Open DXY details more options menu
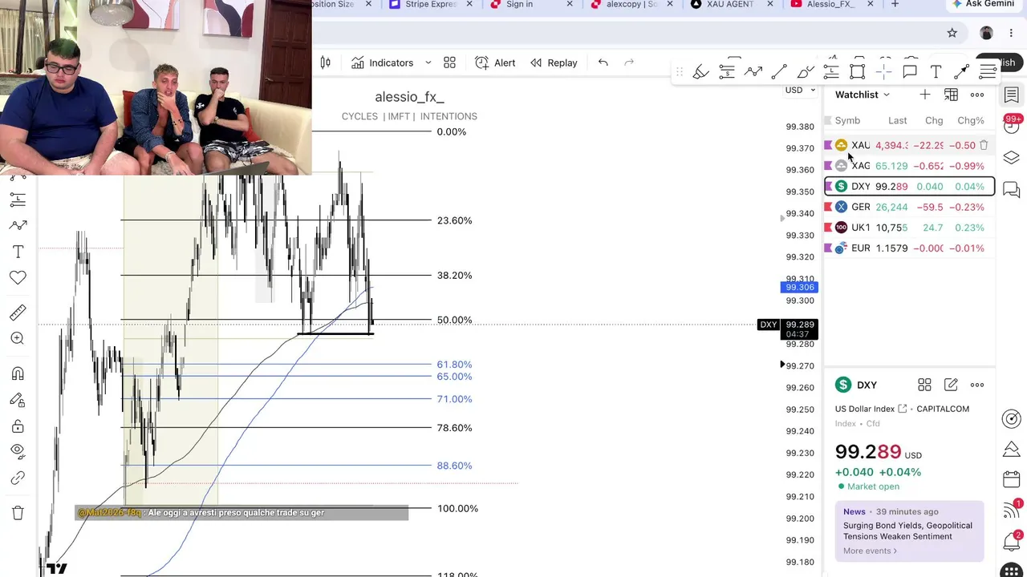This screenshot has height=577, width=1027. click(976, 385)
